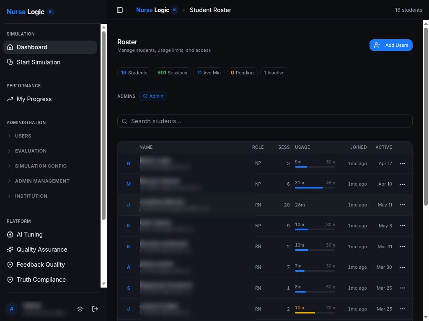429x321 pixels.
Task: Open Dashboard from the sidebar
Action: point(50,47)
